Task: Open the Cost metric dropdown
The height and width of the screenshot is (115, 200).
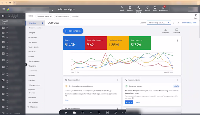Action: (68, 40)
